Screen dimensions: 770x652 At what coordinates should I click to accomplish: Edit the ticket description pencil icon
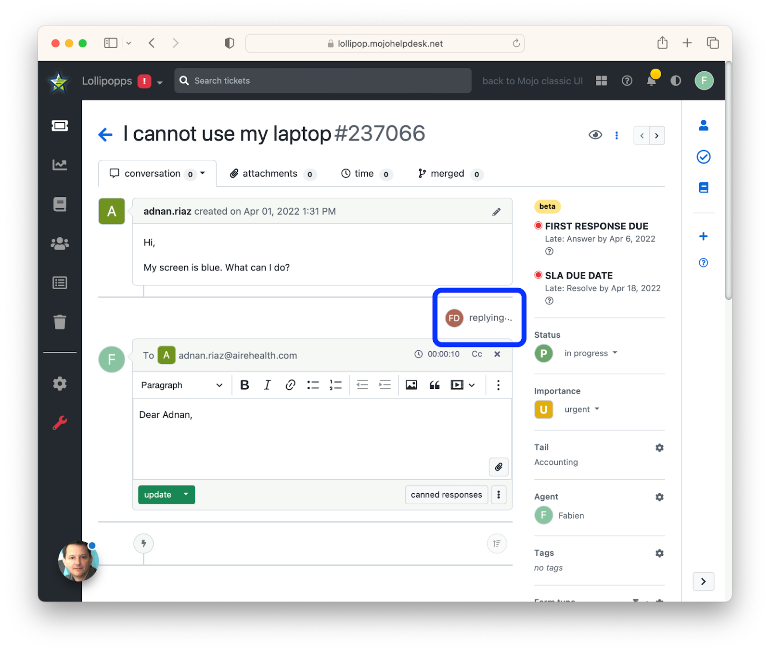click(x=496, y=212)
